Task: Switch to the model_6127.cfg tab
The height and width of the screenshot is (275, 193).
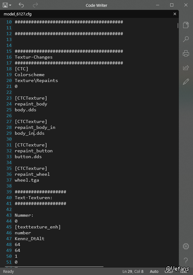Action: click(x=18, y=14)
